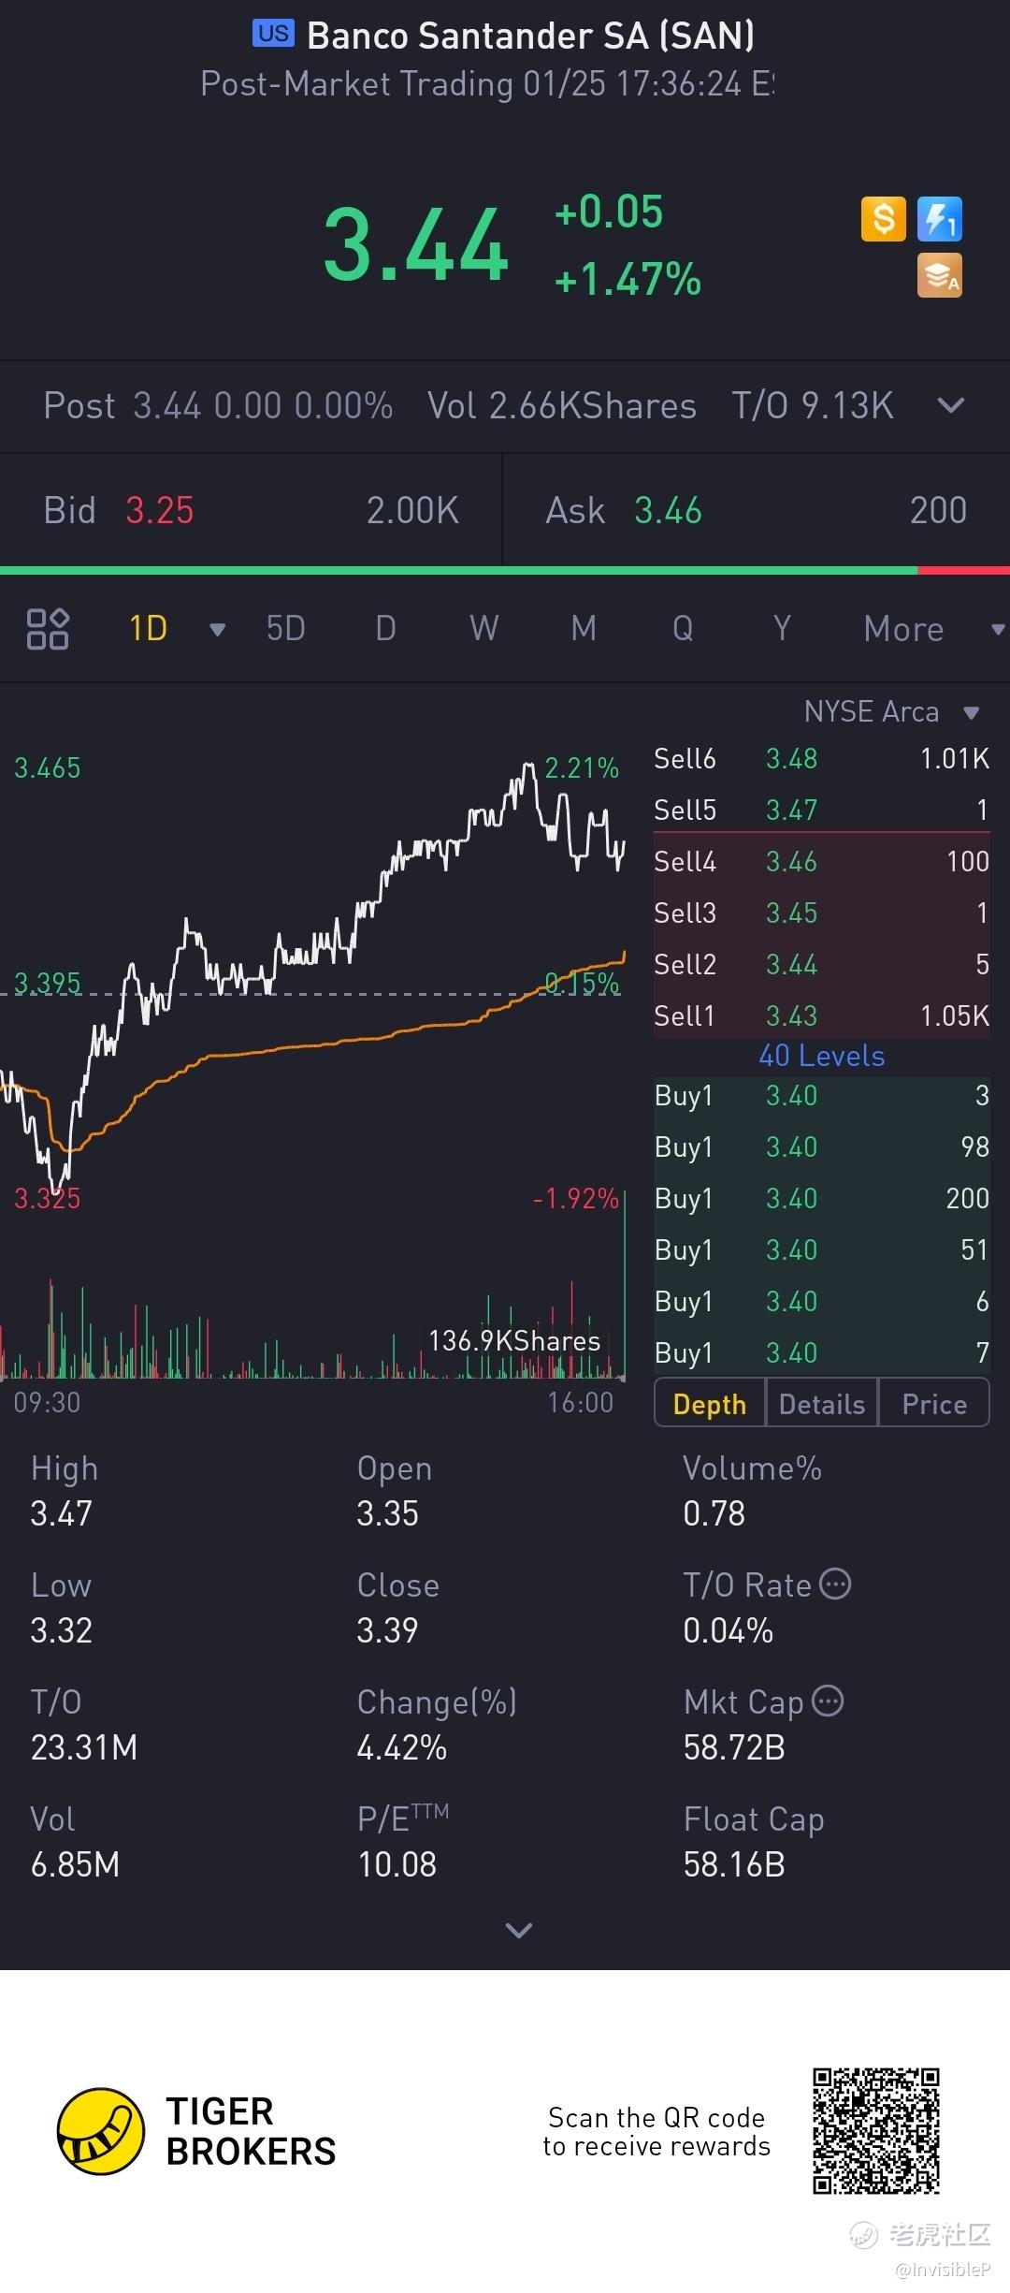
Task: Tap the Volume% value 0.78
Action: (714, 1513)
